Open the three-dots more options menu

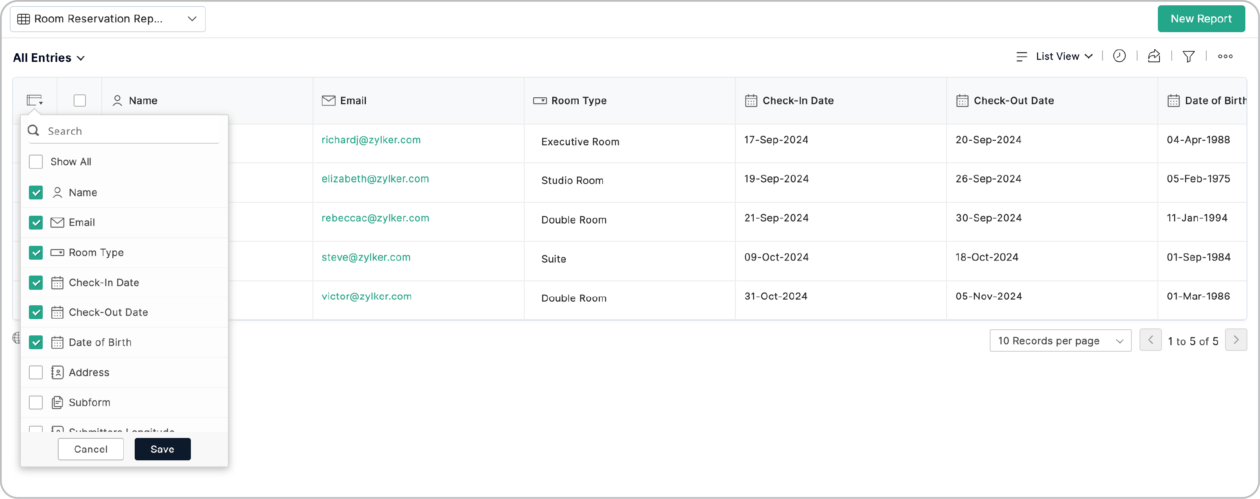click(x=1225, y=57)
